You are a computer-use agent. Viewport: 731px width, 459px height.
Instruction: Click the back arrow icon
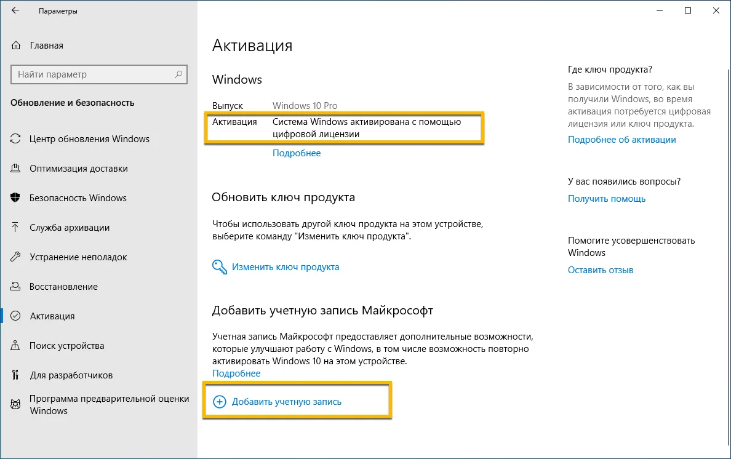(x=15, y=11)
